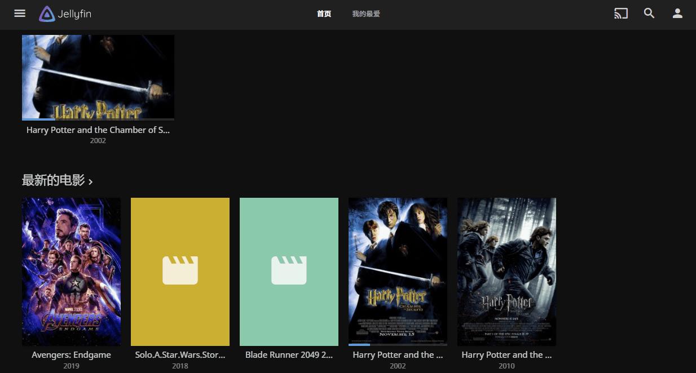This screenshot has height=373, width=696.
Task: Open the Cast to device icon
Action: tap(621, 14)
